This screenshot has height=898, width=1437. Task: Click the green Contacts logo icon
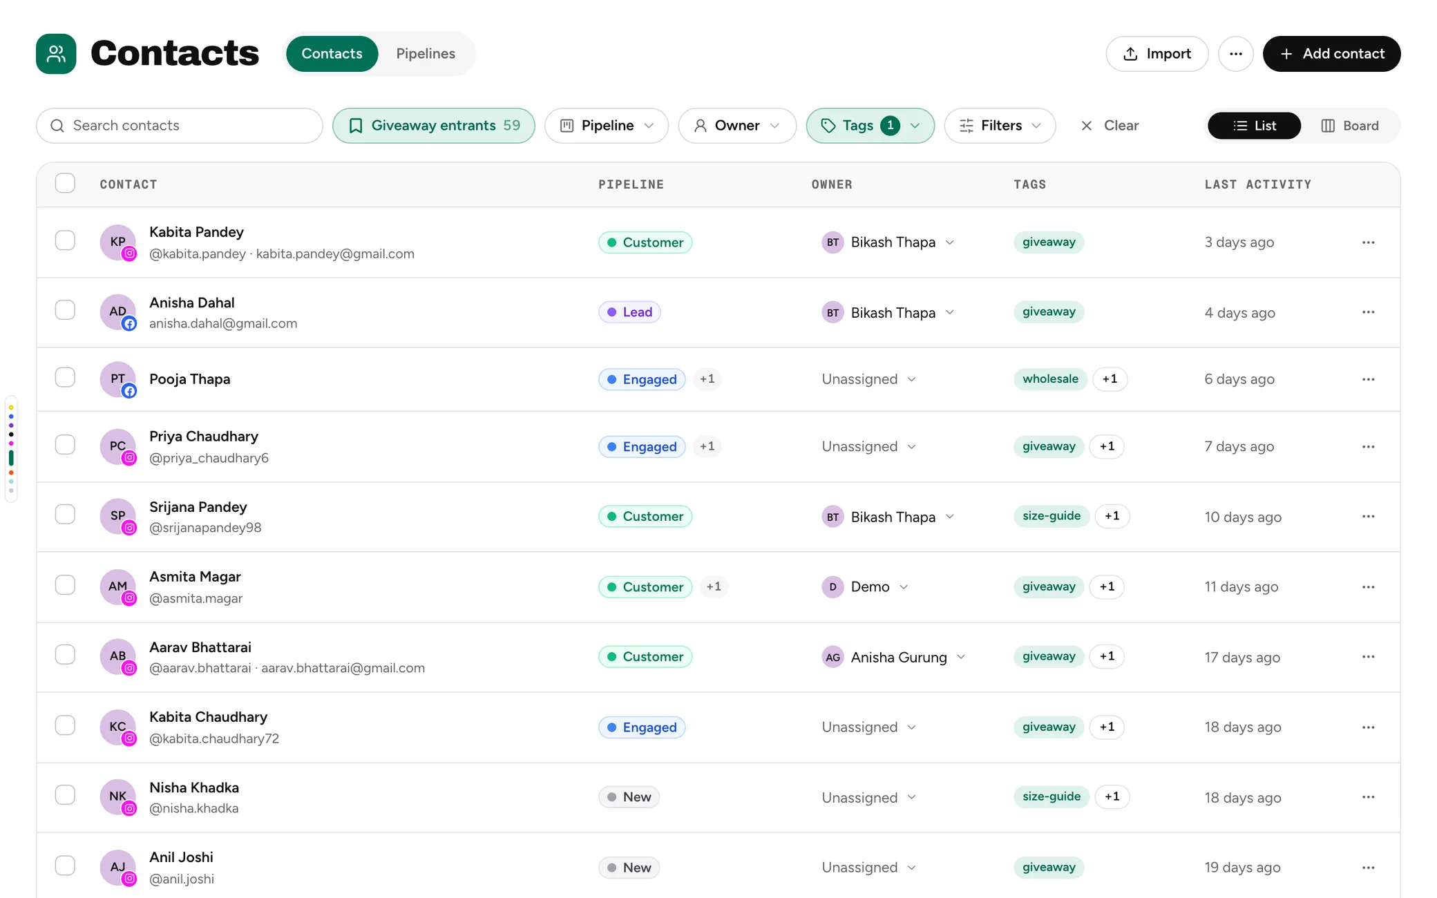(56, 54)
